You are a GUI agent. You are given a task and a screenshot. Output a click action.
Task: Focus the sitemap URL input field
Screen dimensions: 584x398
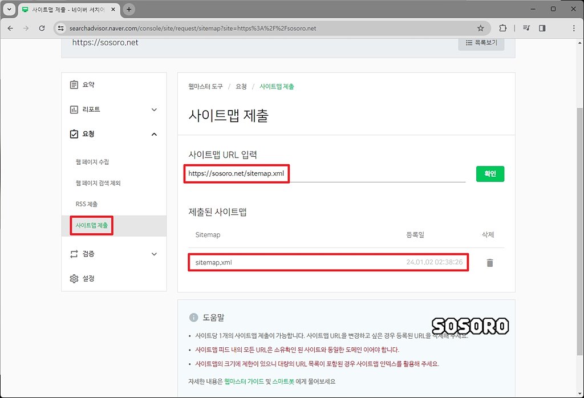[x=327, y=173]
